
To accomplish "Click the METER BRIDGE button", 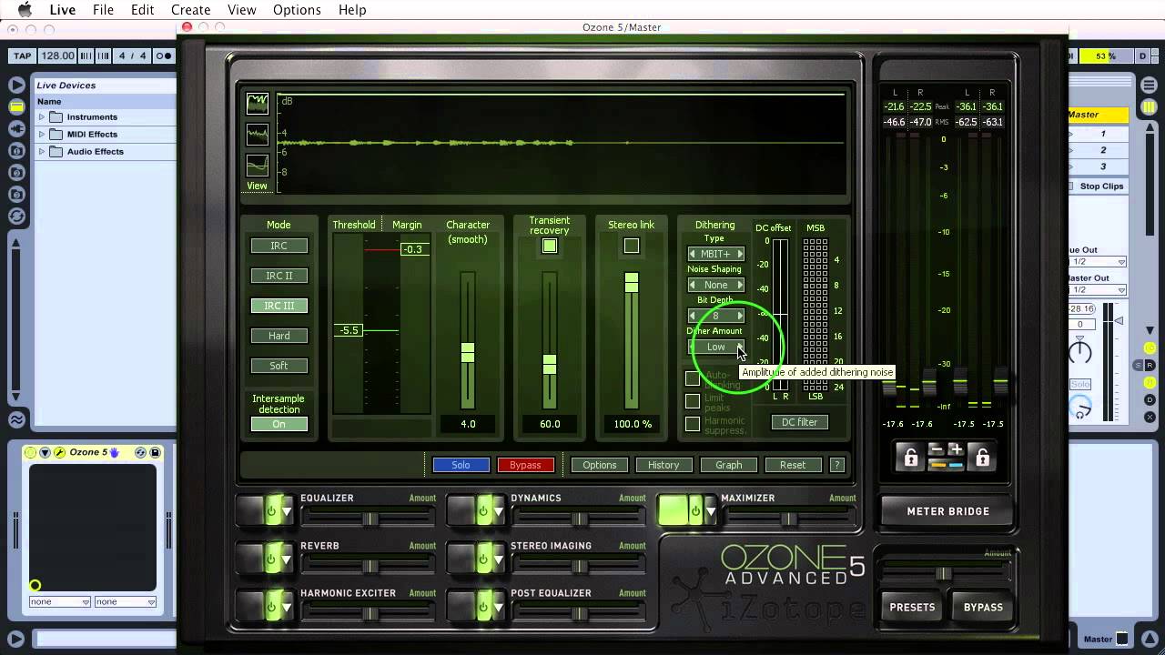I will click(x=947, y=511).
